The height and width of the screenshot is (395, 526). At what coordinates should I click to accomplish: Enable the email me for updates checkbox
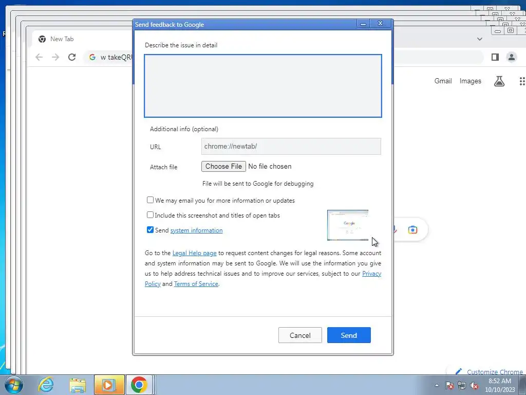(151, 200)
